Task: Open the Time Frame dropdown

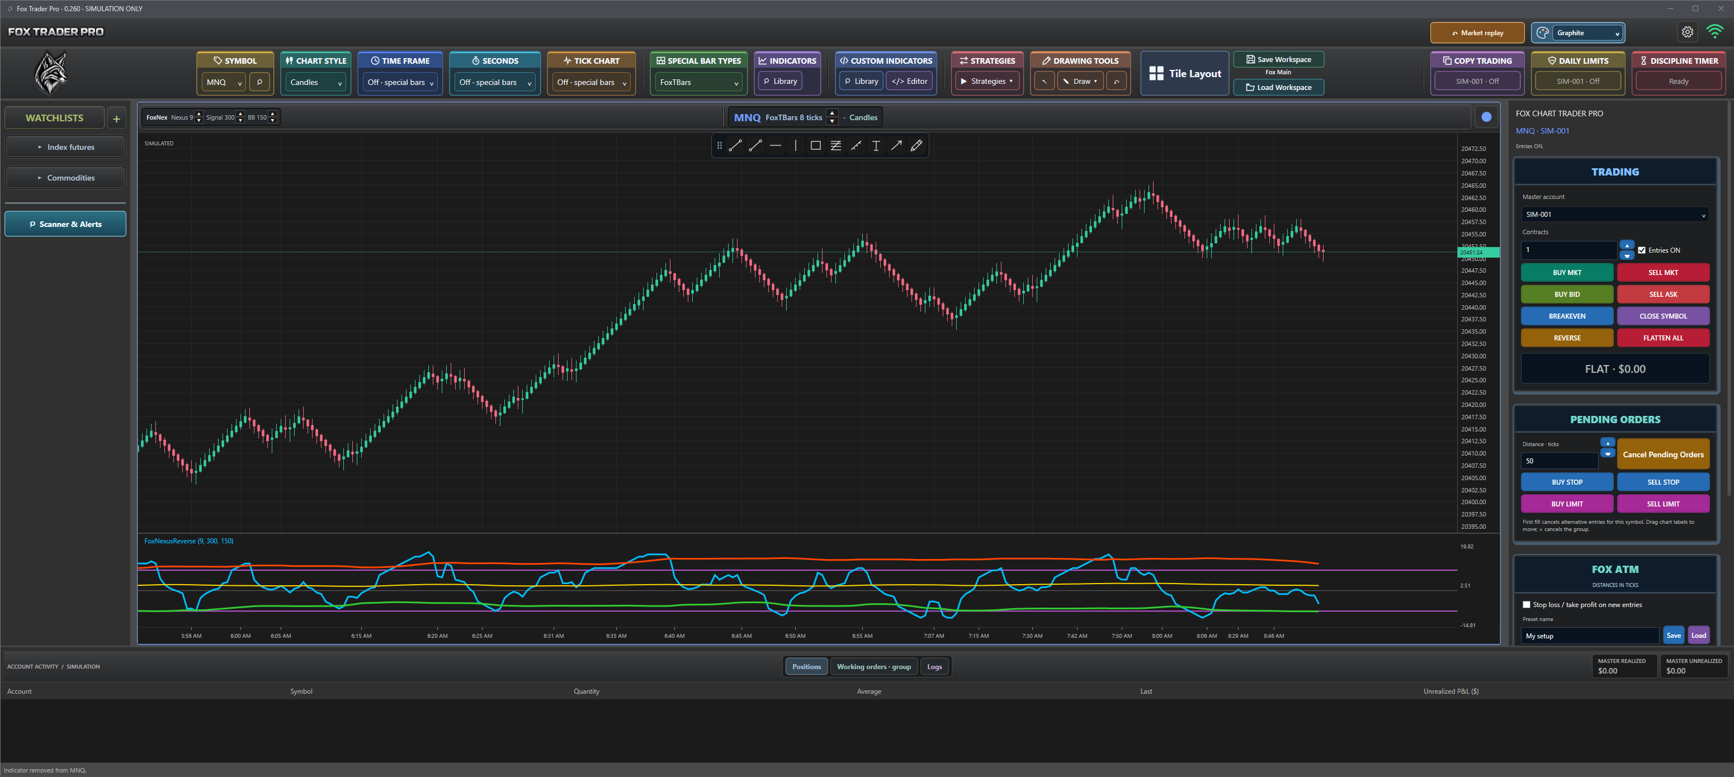Action: 400,82
